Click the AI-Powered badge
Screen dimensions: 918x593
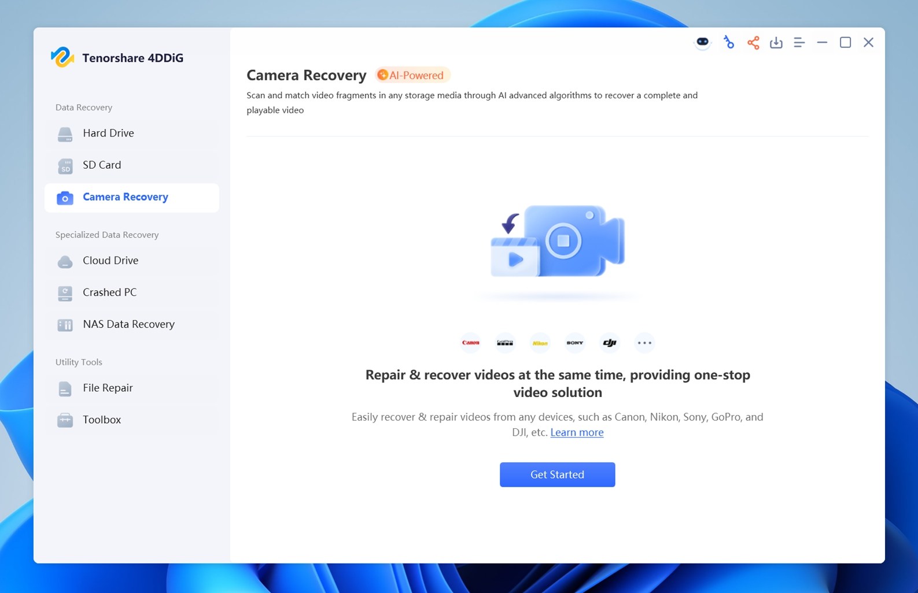412,75
